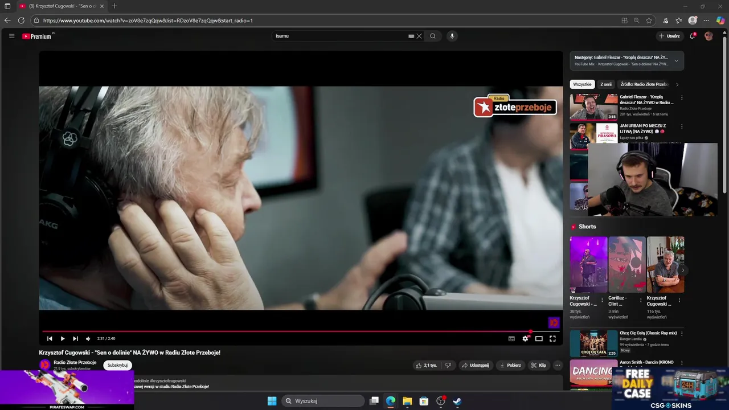Start voice search with microphone
729x410 pixels.
pos(452,36)
